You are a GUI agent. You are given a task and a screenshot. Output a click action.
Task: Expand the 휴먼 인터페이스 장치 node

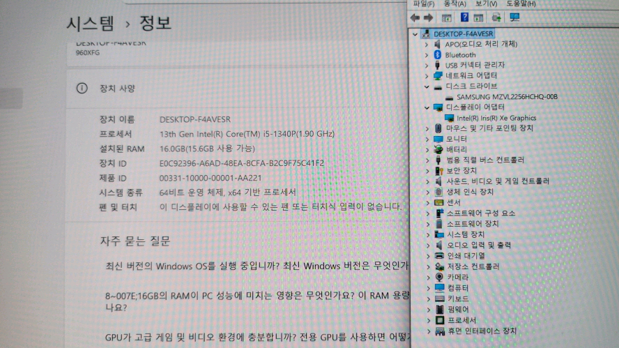point(429,332)
